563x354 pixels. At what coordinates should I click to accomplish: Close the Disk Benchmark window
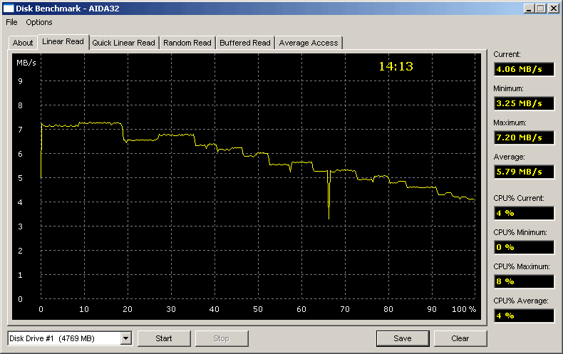[x=553, y=9]
